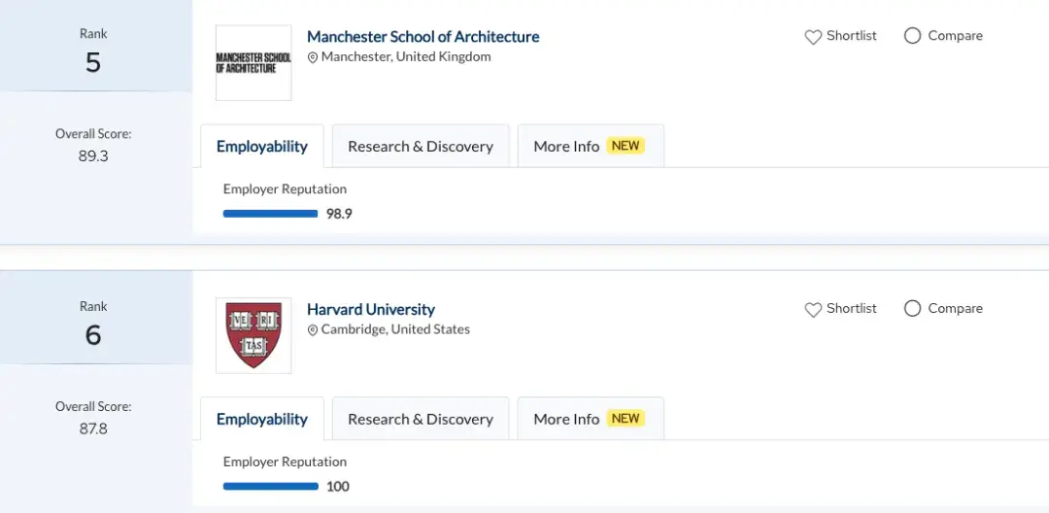The image size is (1049, 513).
Task: Click the Shortlist label for Manchester School
Action: pyautogui.click(x=851, y=36)
